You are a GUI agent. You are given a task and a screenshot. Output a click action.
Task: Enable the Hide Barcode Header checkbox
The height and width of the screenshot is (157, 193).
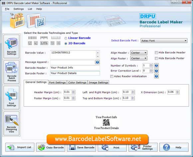156,53
